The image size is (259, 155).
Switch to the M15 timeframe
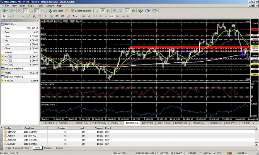click(94, 16)
